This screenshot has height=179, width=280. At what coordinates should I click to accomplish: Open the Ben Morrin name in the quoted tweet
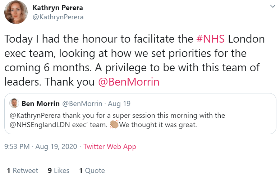(x=41, y=104)
